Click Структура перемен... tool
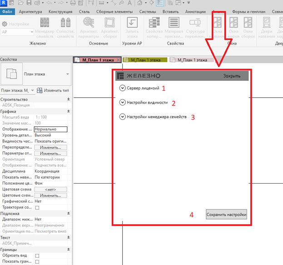This screenshot has width=283, height=265. tap(195, 27)
